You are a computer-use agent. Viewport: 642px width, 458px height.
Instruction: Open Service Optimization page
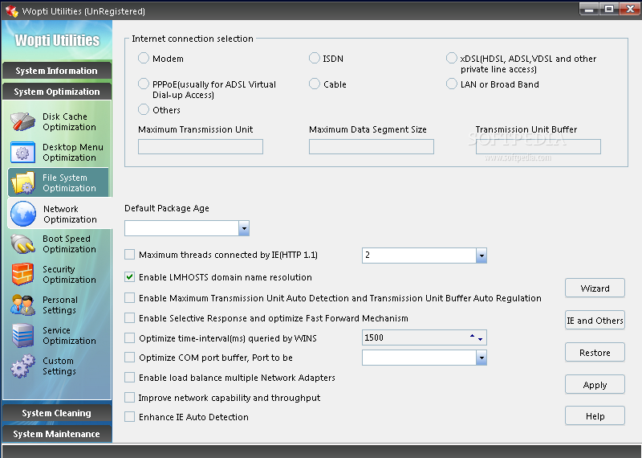59,335
